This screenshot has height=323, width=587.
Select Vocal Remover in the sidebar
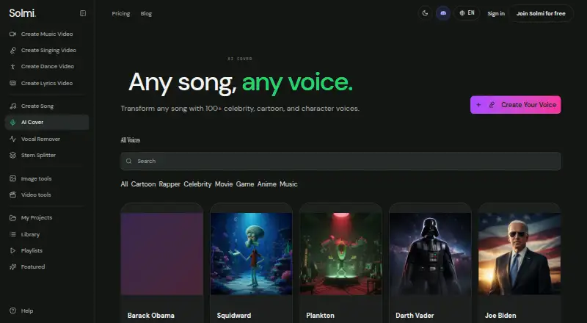coord(47,139)
